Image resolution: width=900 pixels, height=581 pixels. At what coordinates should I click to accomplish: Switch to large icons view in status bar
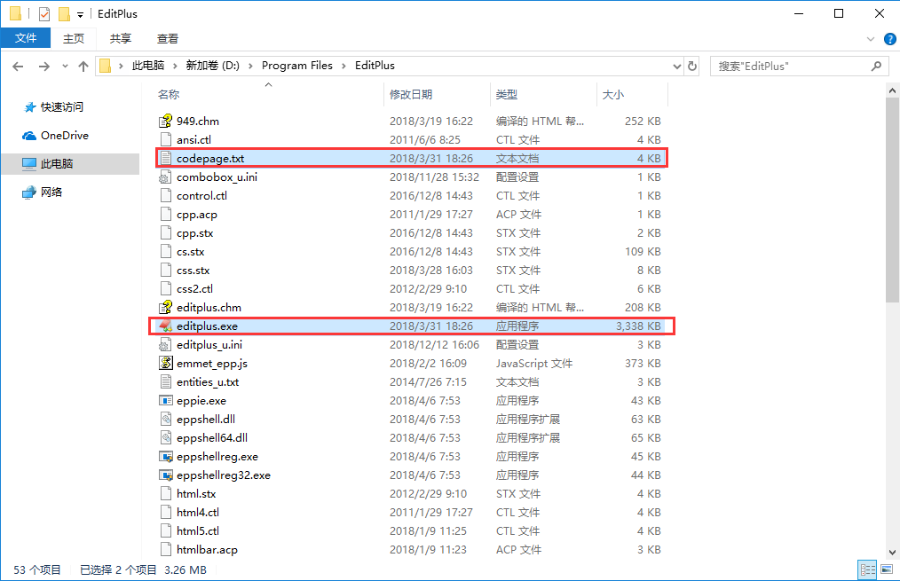pyautogui.click(x=887, y=569)
